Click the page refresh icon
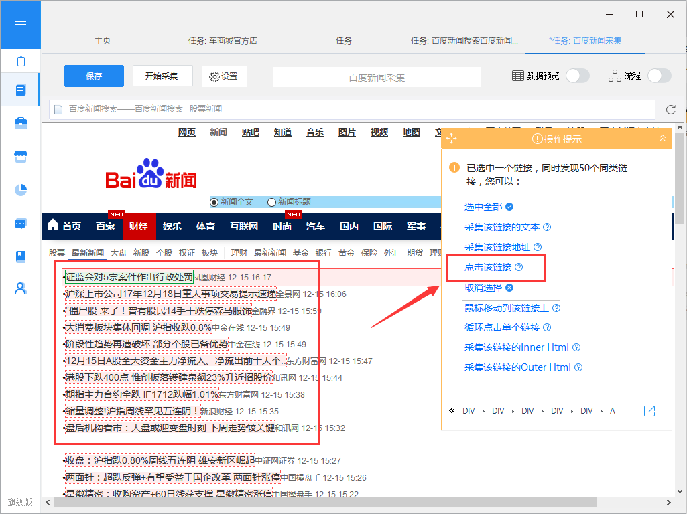687x514 pixels. click(671, 110)
